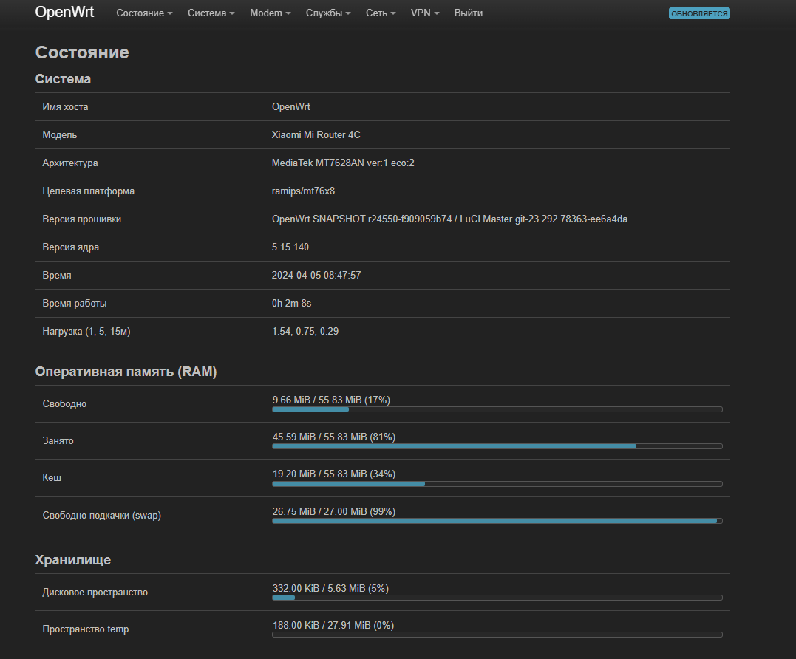
Task: Click the Дисковое пространство progress bar
Action: [x=497, y=598]
